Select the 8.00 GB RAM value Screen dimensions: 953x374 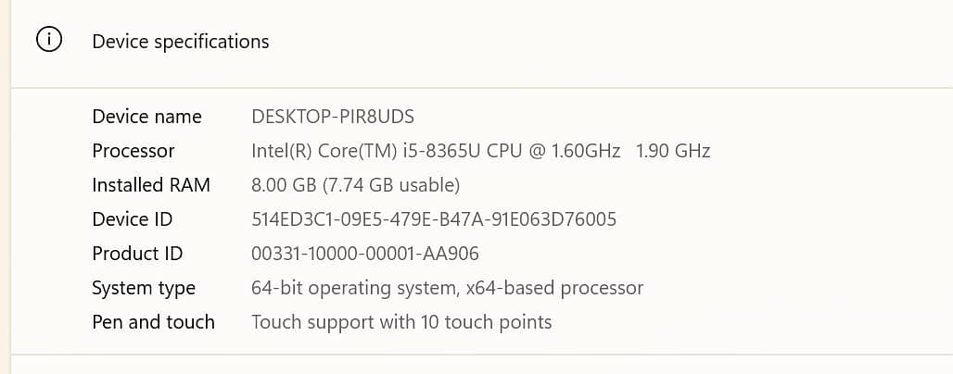point(284,185)
